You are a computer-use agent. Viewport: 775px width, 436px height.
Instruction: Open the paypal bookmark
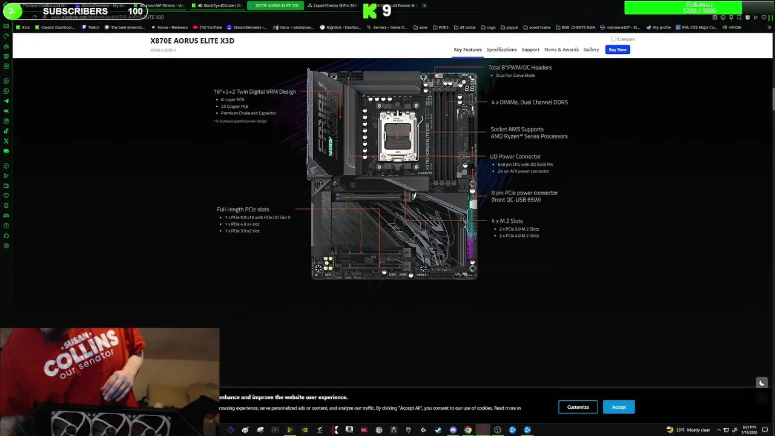[509, 27]
